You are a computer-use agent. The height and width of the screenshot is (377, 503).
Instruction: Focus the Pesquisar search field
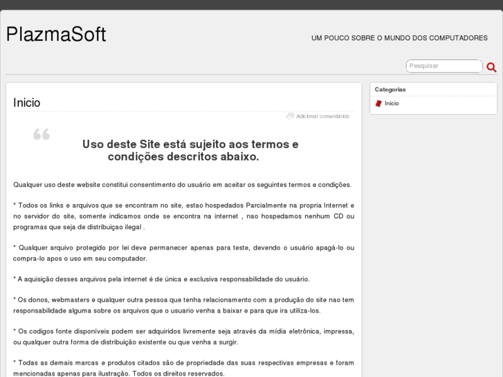(444, 66)
